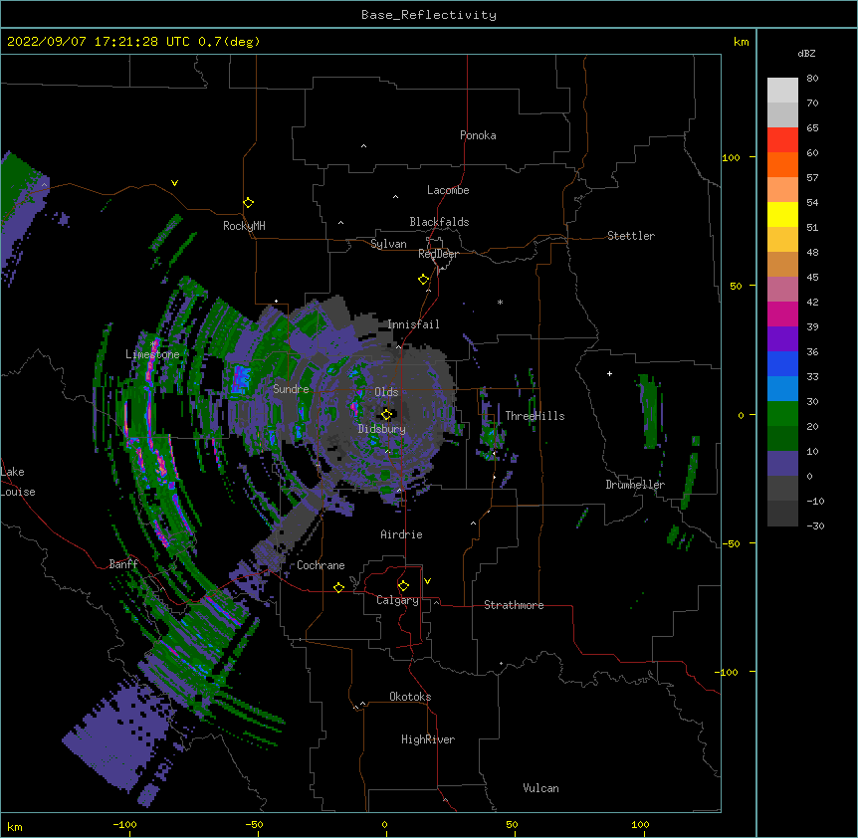Click the white asterisk marker east of Innisfail

coord(500,302)
